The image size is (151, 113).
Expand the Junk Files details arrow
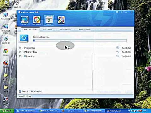click(x=118, y=48)
